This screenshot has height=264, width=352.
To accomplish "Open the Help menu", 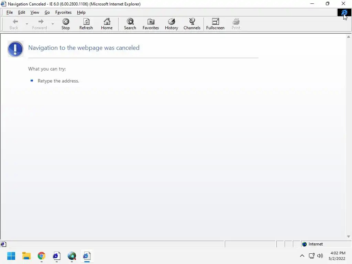I will tap(81, 12).
